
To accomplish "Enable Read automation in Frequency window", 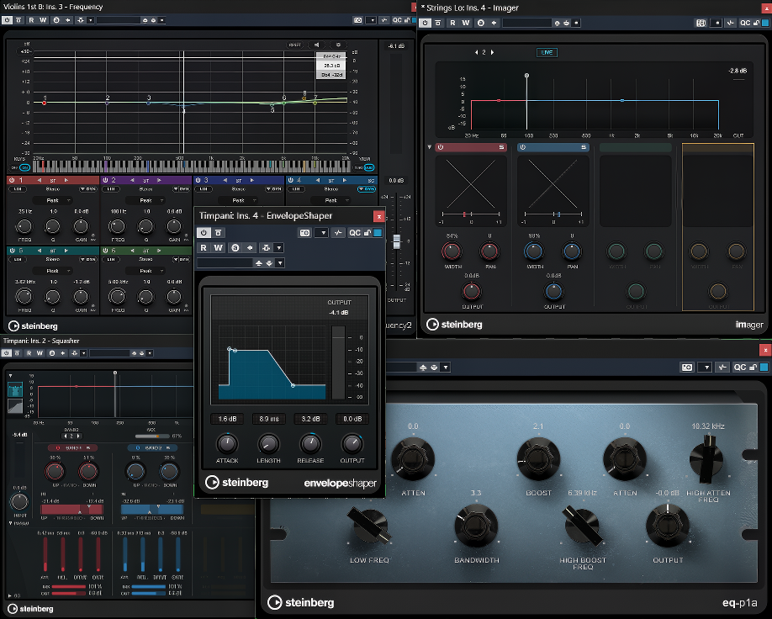I will point(31,20).
